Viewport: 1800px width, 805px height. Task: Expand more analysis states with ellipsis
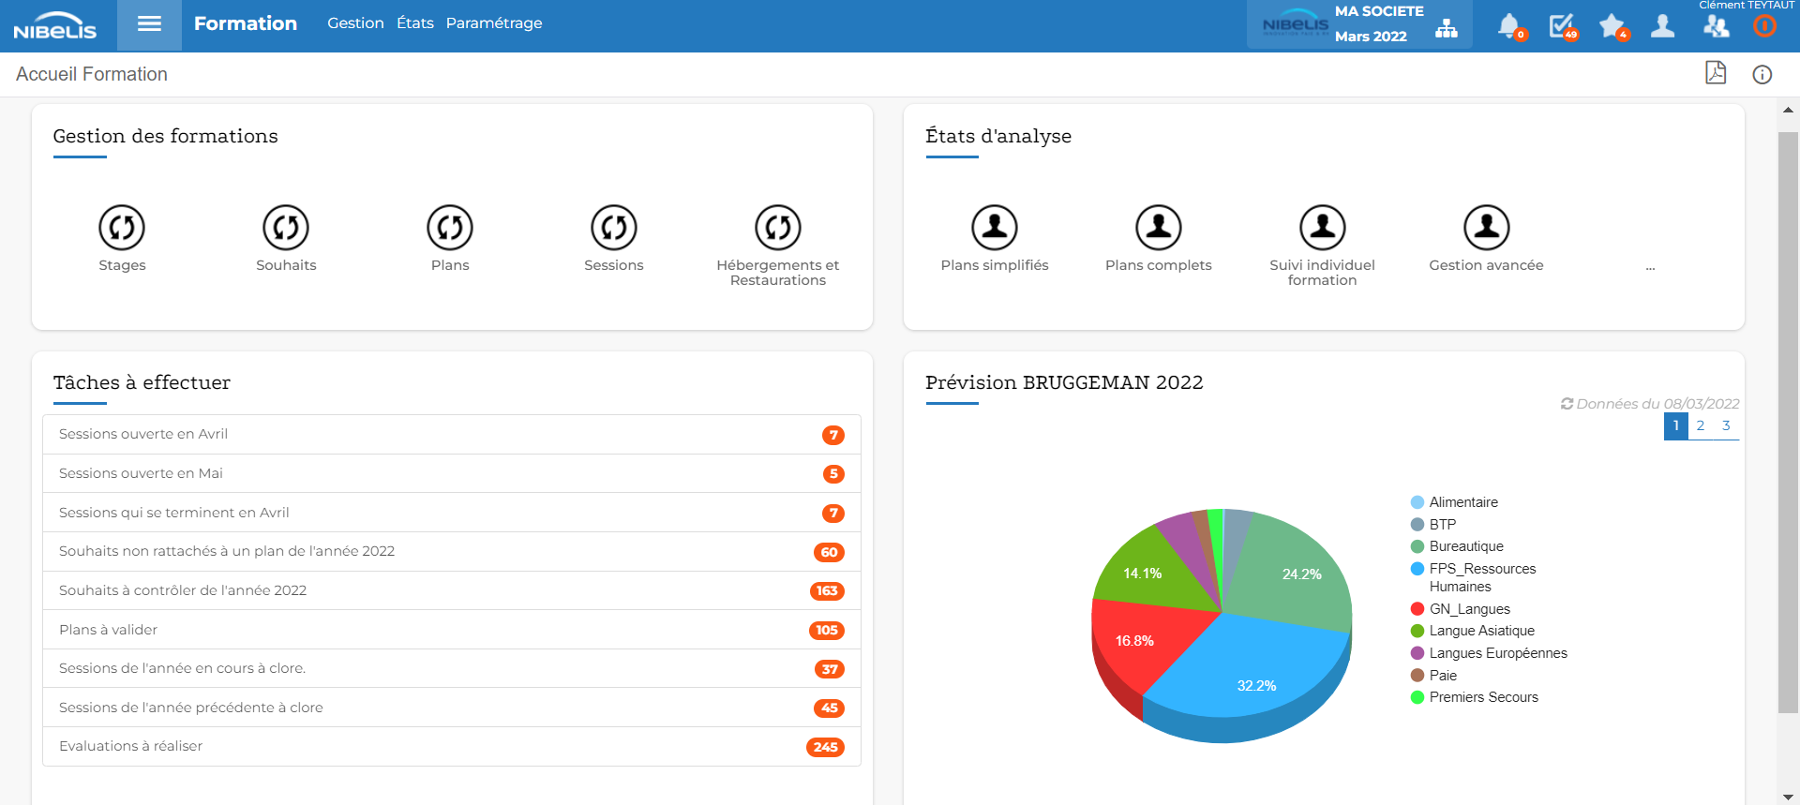[x=1650, y=267]
